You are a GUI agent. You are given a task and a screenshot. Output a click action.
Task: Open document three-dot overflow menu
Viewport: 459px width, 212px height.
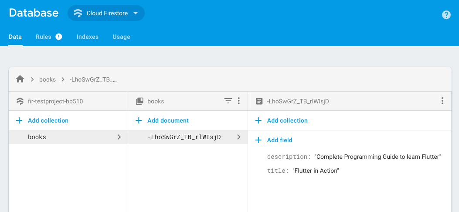pyautogui.click(x=442, y=101)
